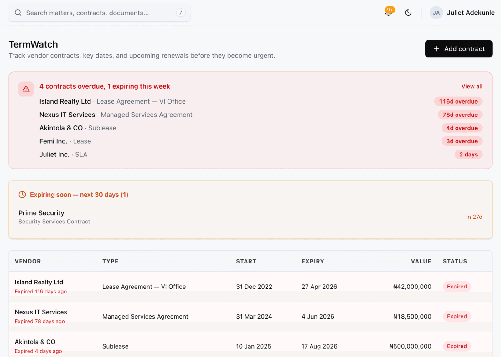Click the JA user avatar

[436, 13]
